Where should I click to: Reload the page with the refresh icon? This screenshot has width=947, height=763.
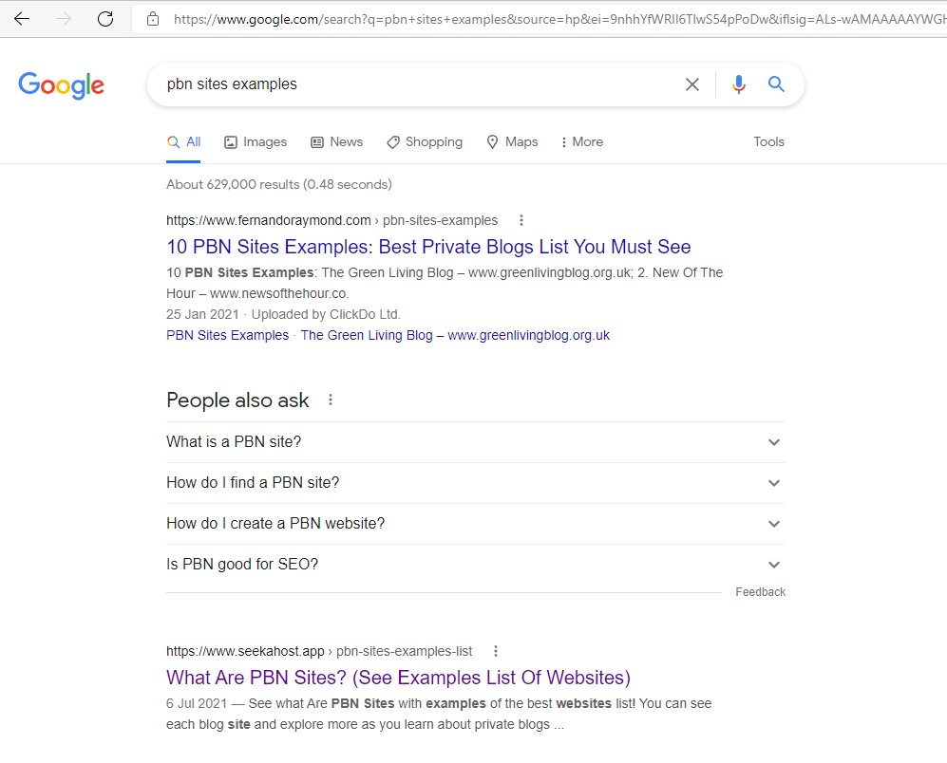[105, 19]
